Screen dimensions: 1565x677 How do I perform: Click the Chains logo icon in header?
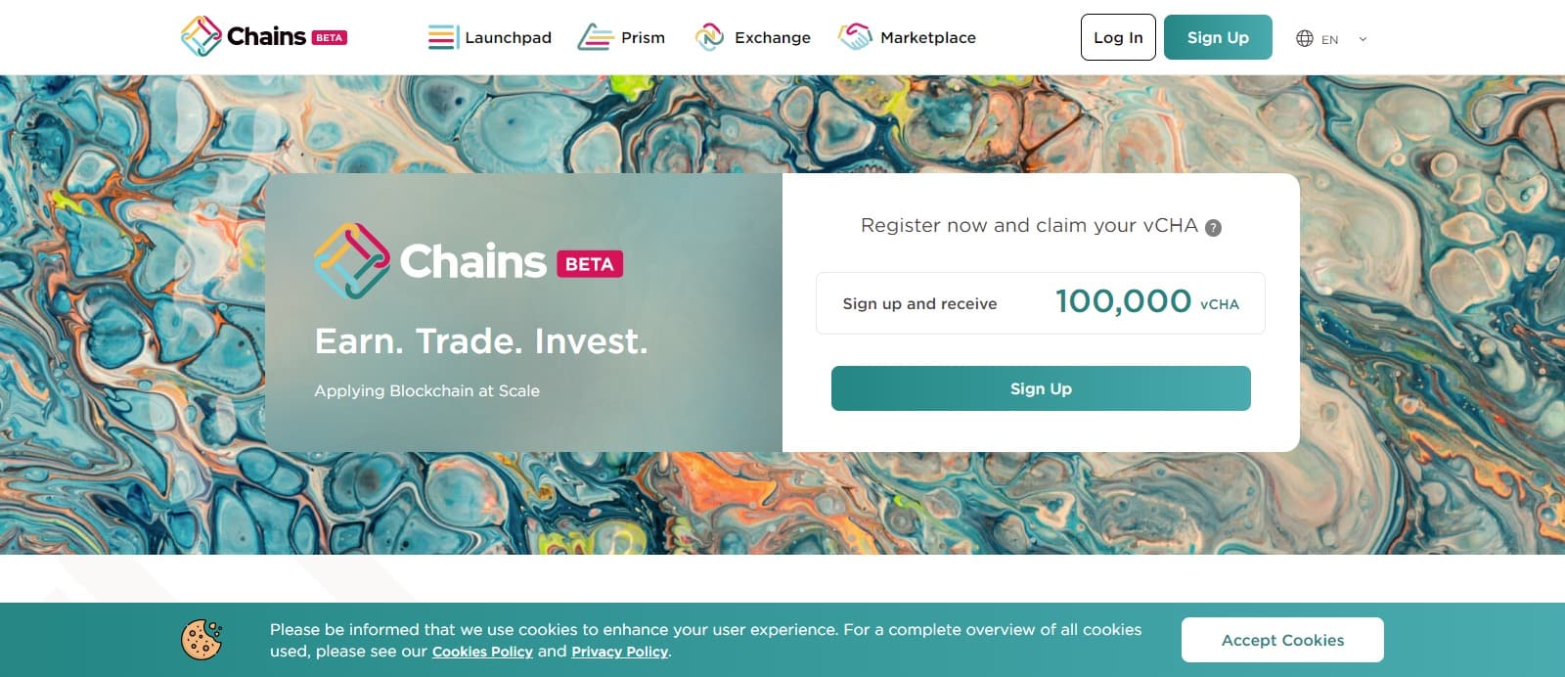tap(201, 37)
